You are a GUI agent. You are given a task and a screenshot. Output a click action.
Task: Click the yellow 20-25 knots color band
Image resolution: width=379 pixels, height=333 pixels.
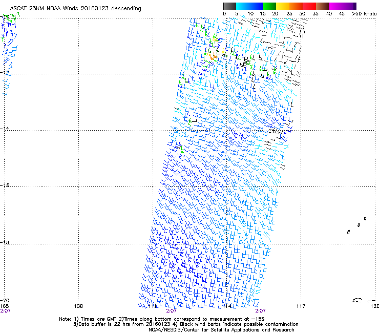(283, 6)
